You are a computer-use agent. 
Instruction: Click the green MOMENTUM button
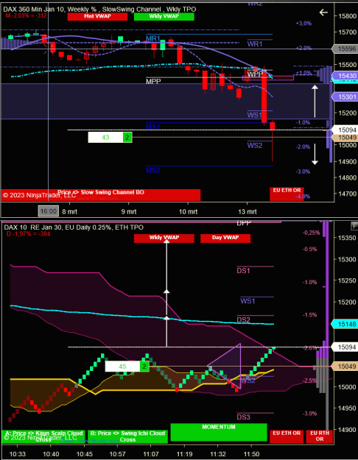click(219, 432)
